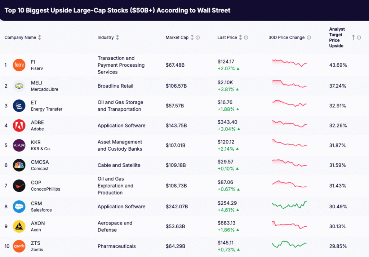This screenshot has height=257, width=369.
Task: Click the Salesforce cloud logo
Action: [x=19, y=207]
